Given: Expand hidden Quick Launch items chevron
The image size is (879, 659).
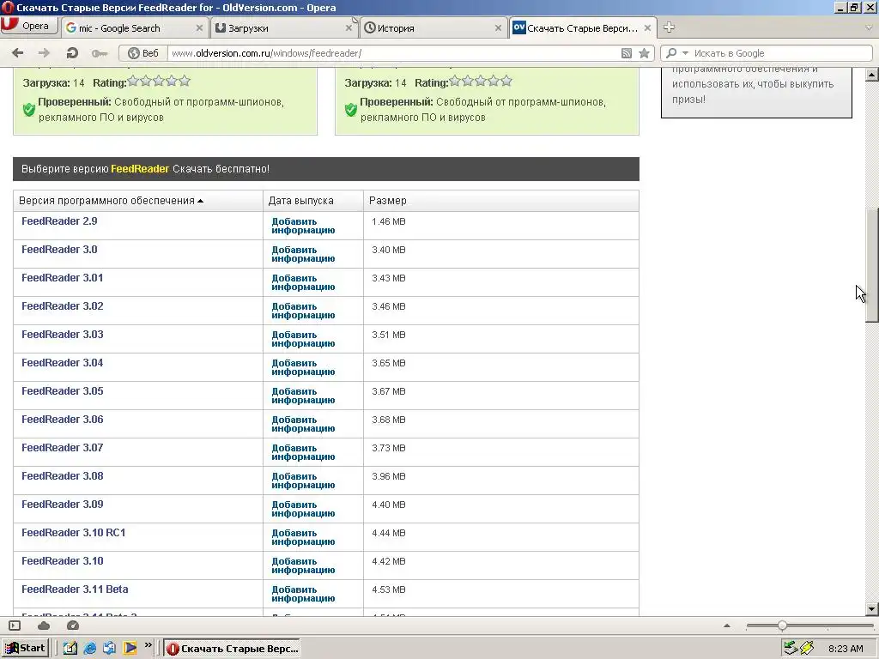Looking at the screenshot, I should point(148,645).
